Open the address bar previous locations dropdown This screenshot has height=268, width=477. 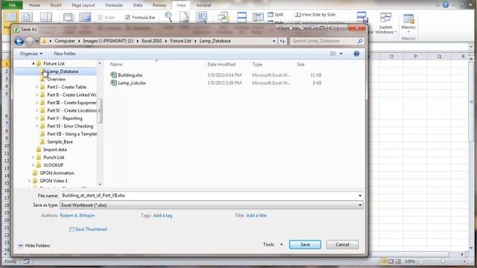[x=274, y=41]
